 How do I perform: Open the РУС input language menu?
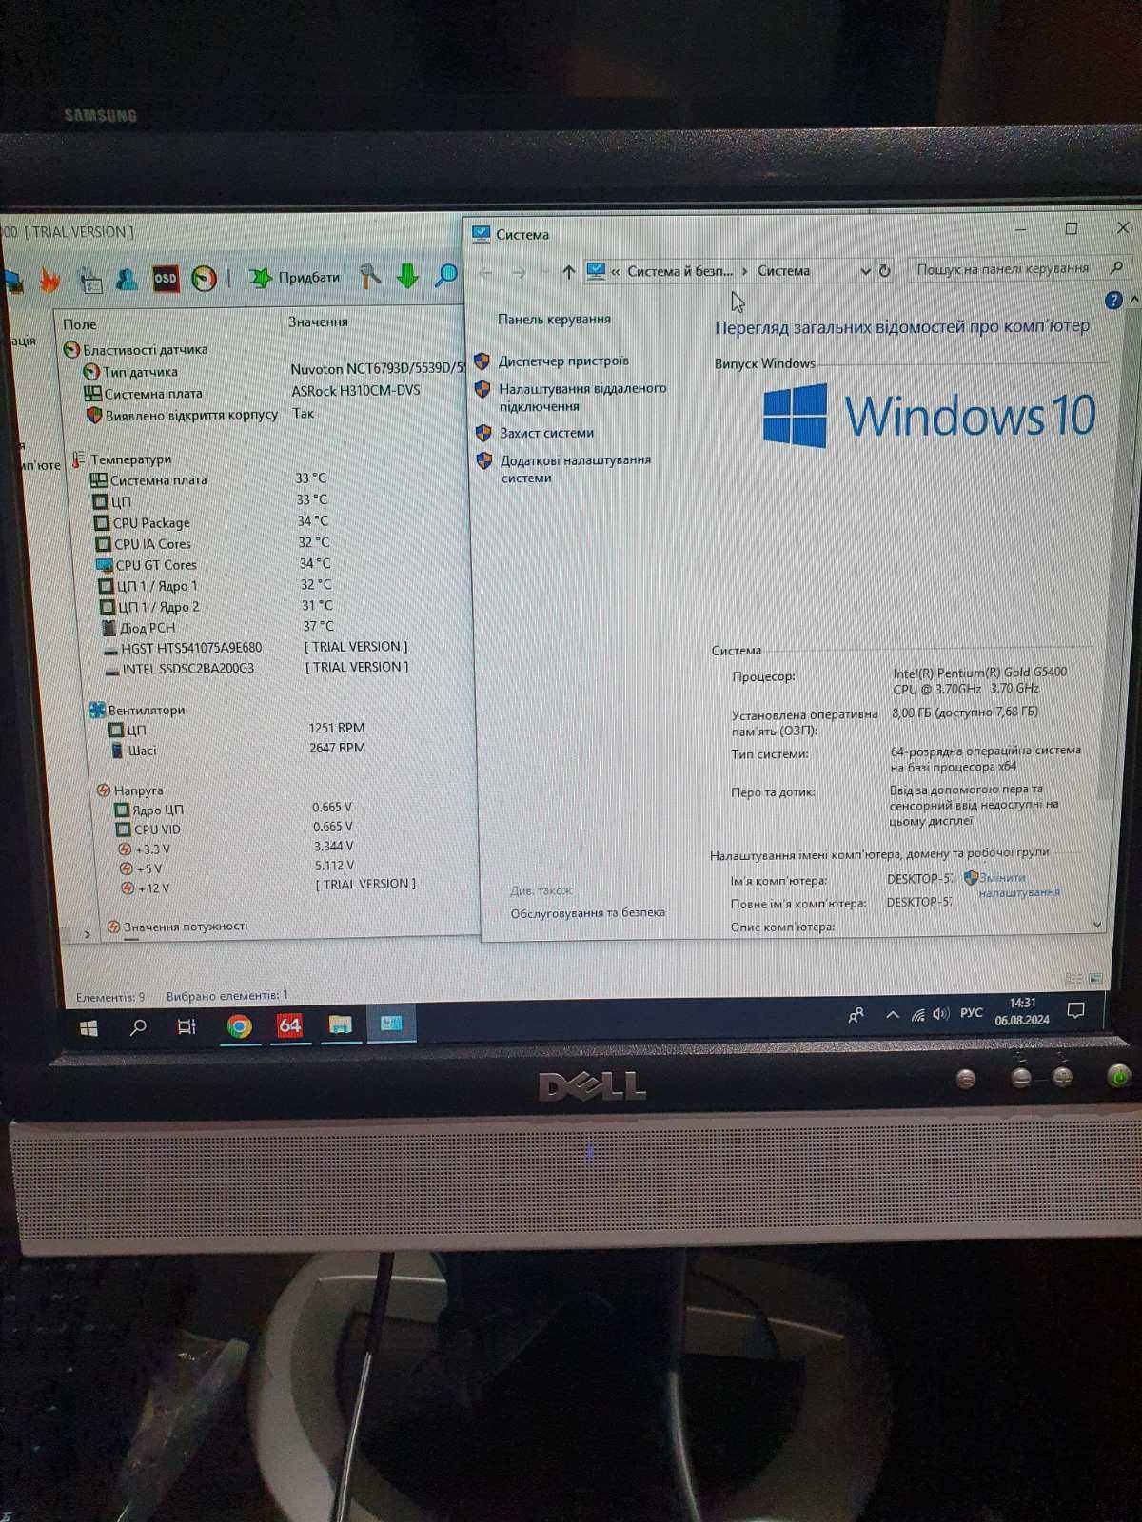(x=971, y=1013)
